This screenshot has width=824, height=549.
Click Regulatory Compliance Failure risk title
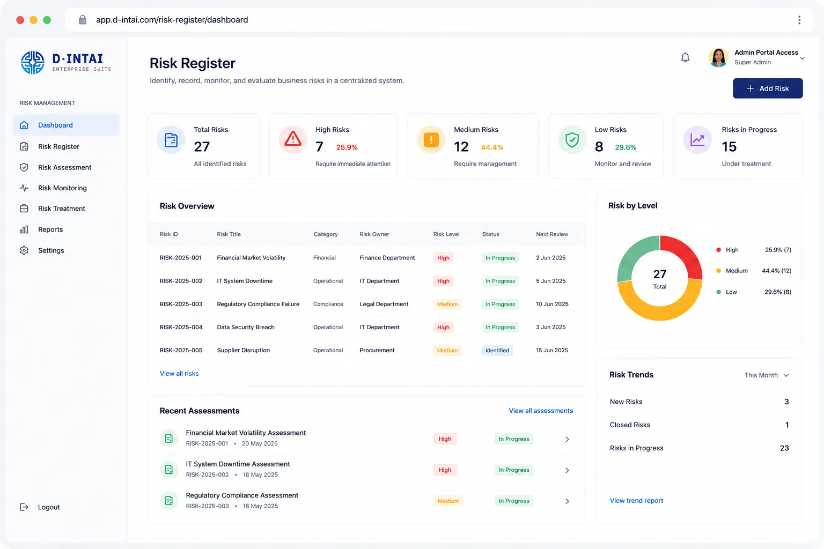tap(258, 304)
